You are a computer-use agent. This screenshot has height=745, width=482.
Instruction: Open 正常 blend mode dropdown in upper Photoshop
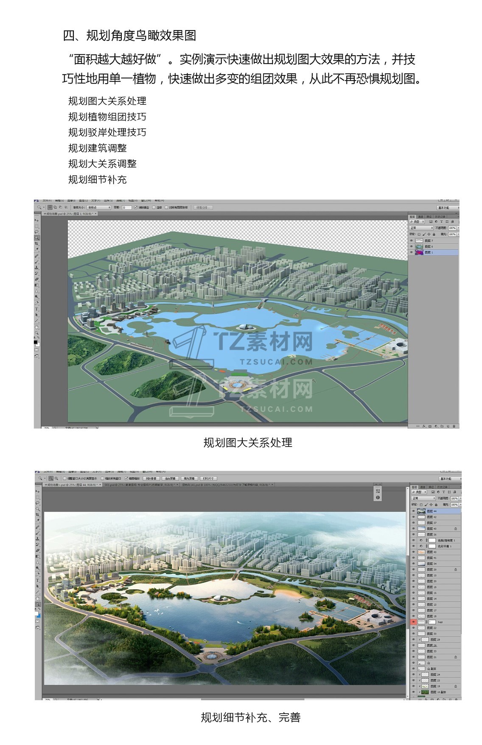pyautogui.click(x=421, y=228)
